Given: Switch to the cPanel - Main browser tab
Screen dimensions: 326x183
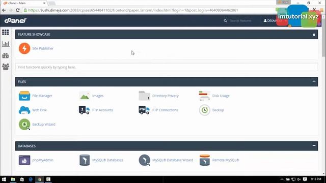Looking at the screenshot, I should click(24, 3).
